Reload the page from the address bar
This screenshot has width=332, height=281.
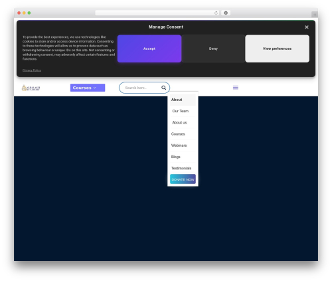[x=216, y=13]
